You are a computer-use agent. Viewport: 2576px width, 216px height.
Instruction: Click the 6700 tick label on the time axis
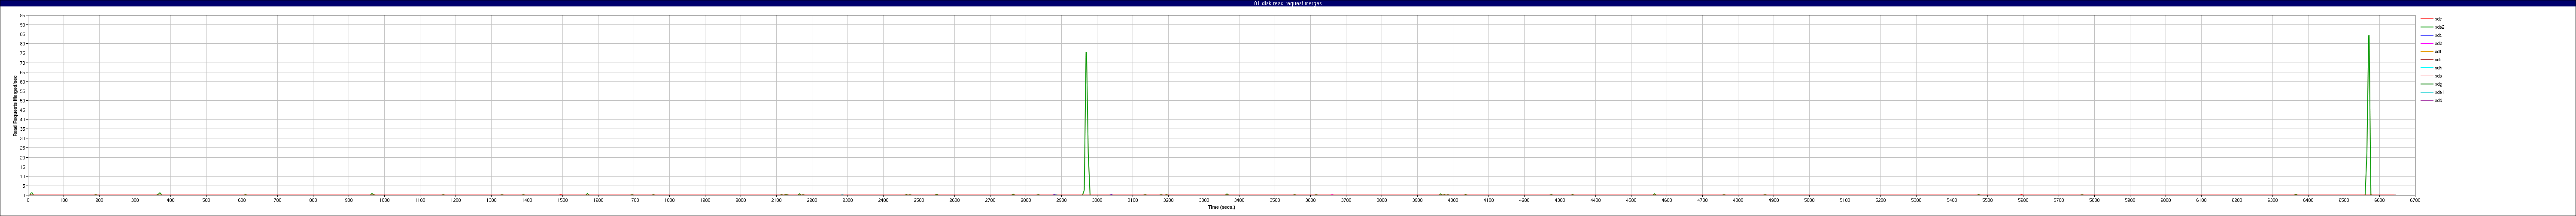click(x=2414, y=200)
